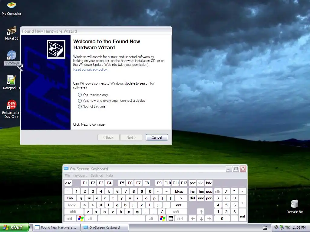
Task: Click the Next button in wizard
Action: click(131, 137)
